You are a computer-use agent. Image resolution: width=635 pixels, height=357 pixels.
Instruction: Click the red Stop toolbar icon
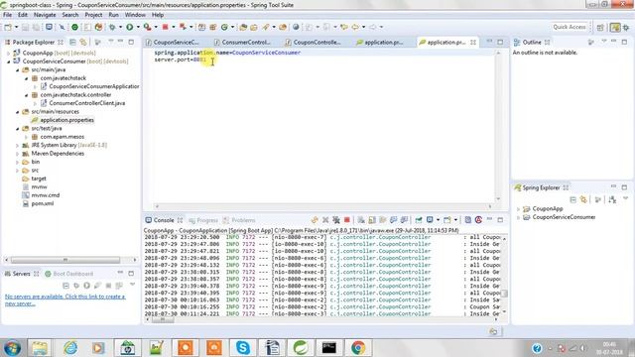point(166,27)
